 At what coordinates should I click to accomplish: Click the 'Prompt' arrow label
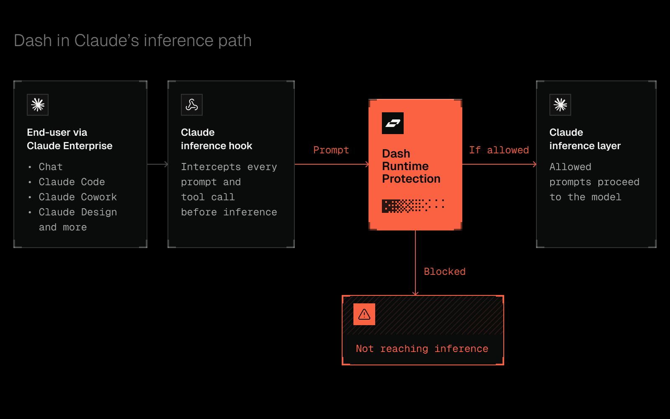(331, 150)
